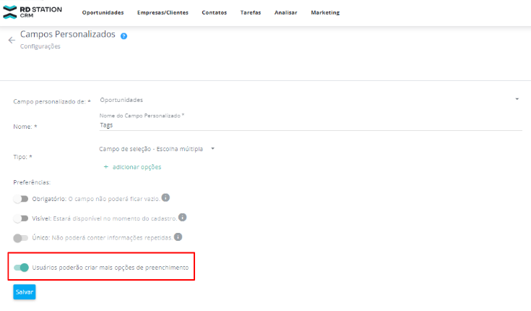531x311 pixels.
Task: Go back using the left arrow
Action: 11,41
